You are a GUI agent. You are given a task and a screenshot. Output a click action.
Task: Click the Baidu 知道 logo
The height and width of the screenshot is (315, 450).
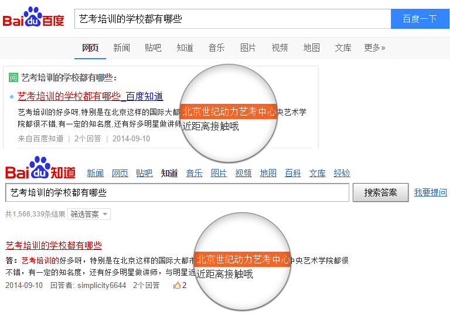(40, 168)
